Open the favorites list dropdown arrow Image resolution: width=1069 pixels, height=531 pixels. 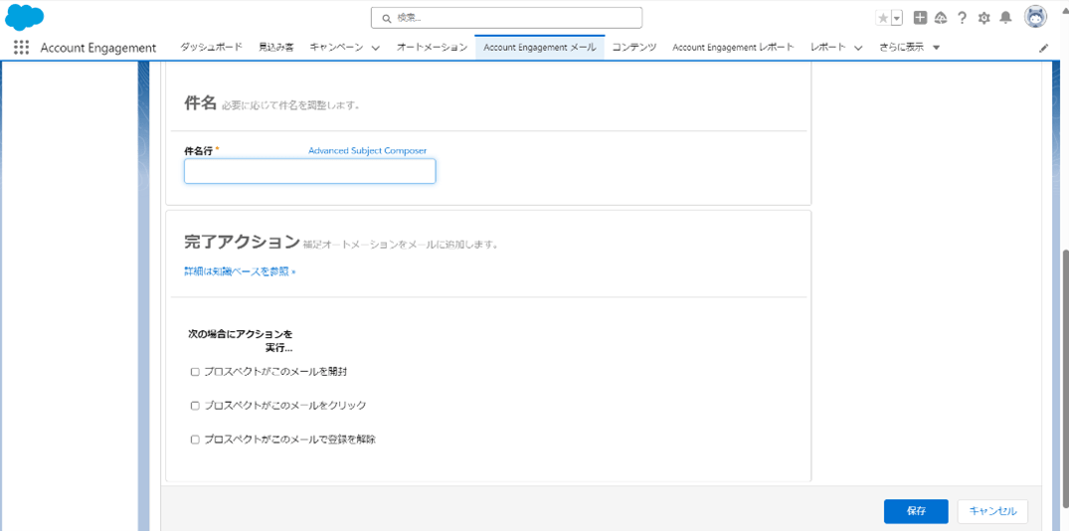(897, 19)
